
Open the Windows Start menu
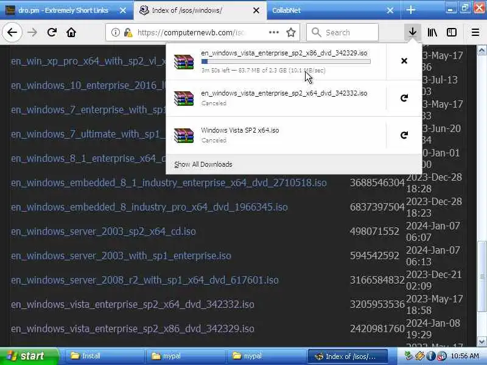point(29,356)
